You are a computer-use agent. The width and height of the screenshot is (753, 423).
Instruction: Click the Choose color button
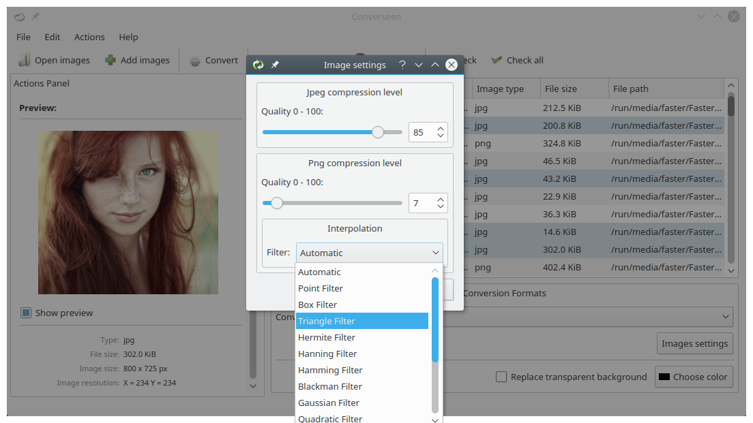[x=694, y=377]
